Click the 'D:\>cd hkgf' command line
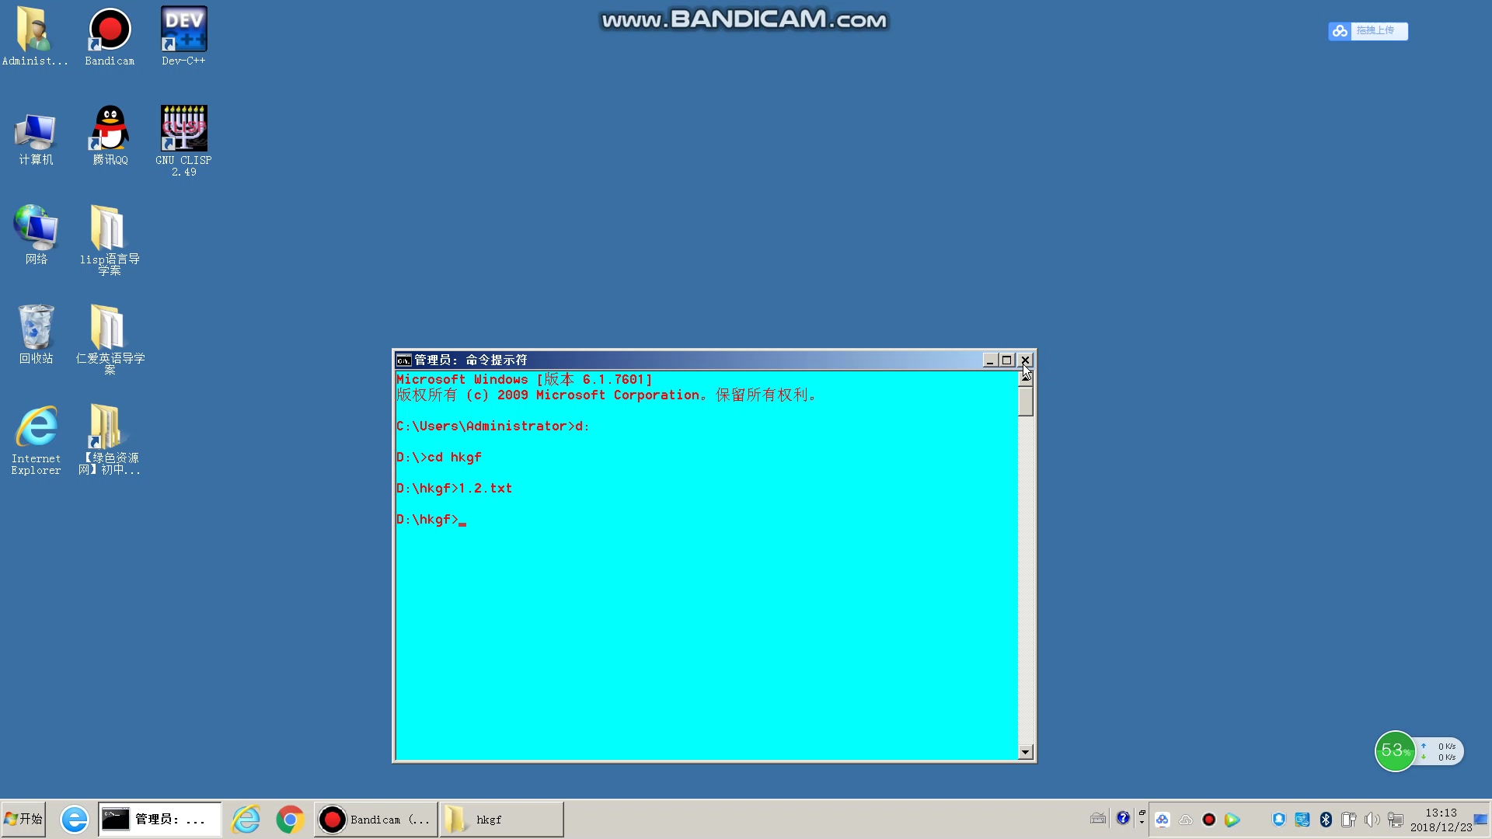Viewport: 1492px width, 839px height. (439, 458)
